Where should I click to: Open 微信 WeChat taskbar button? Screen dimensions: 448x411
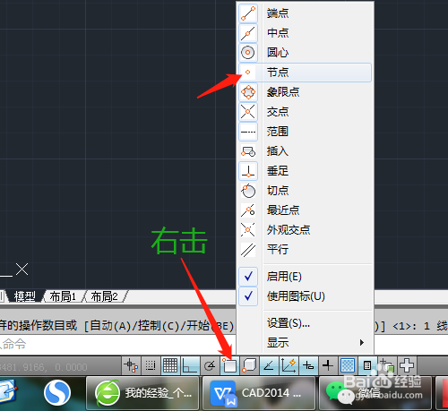tap(375, 393)
